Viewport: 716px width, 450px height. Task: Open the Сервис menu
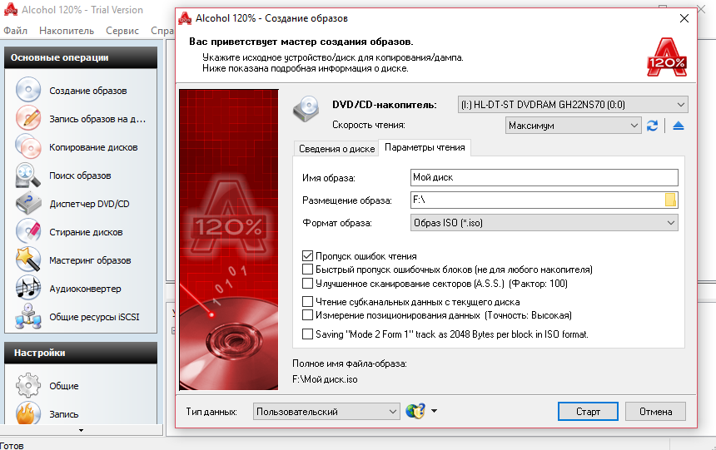pyautogui.click(x=122, y=31)
